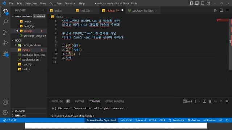Open notifications bell icon
The image size is (232, 130).
coord(227,120)
